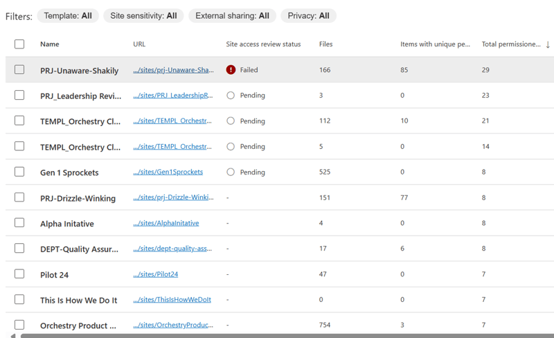
Task: Sort by the Files column header
Action: click(x=325, y=44)
